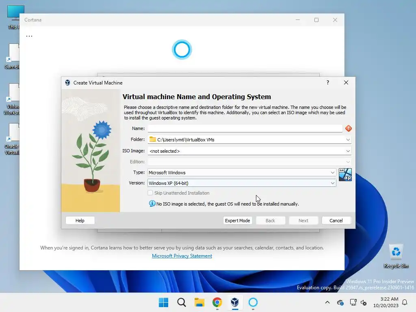Open Google Chrome from taskbar
The height and width of the screenshot is (312, 416).
point(217,302)
